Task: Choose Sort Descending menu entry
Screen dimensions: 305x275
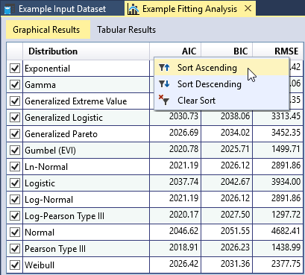Action: pos(221,84)
